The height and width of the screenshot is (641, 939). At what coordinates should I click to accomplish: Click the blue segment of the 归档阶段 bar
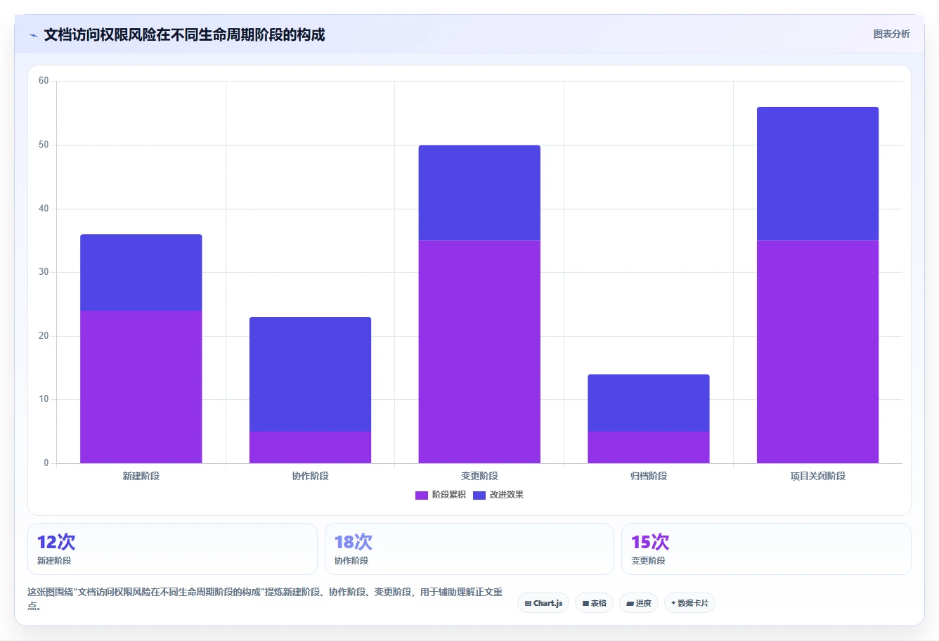[x=649, y=403]
